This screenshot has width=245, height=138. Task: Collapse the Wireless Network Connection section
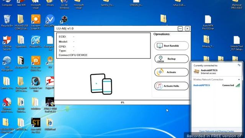pyautogui.click(x=239, y=80)
